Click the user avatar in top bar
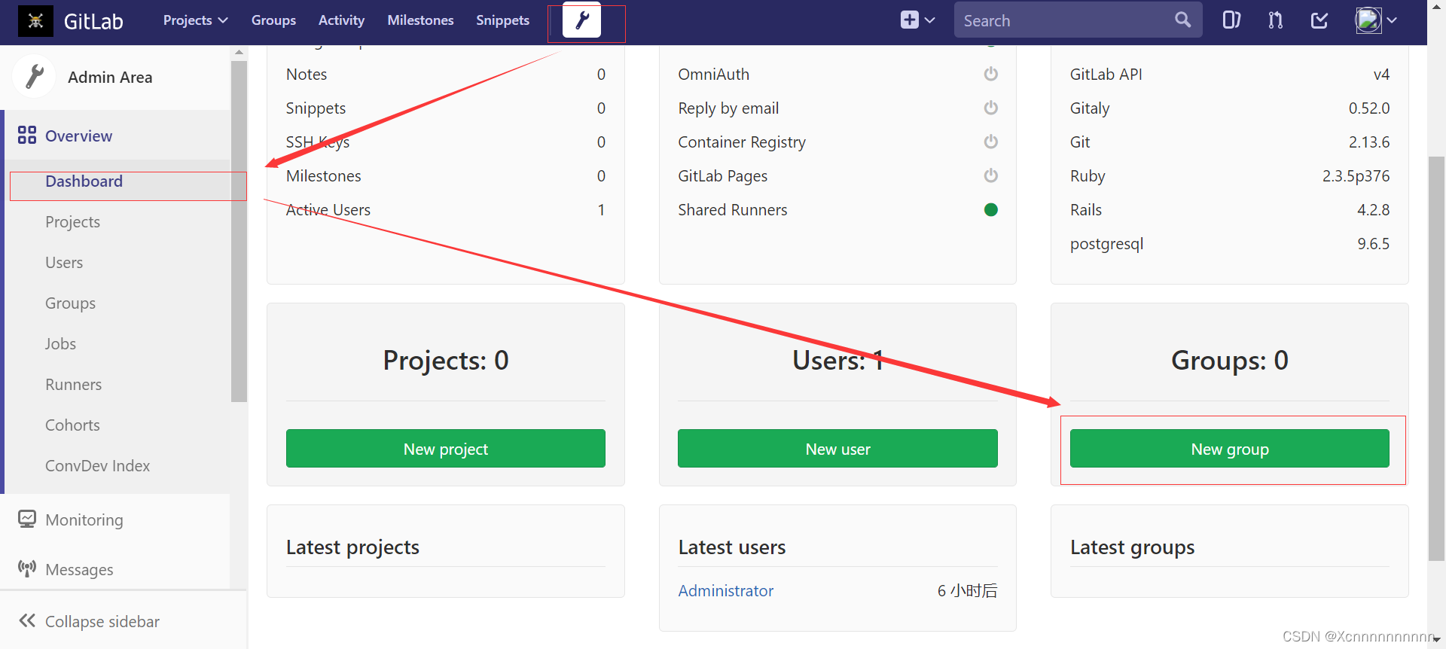This screenshot has height=649, width=1446. pos(1368,20)
